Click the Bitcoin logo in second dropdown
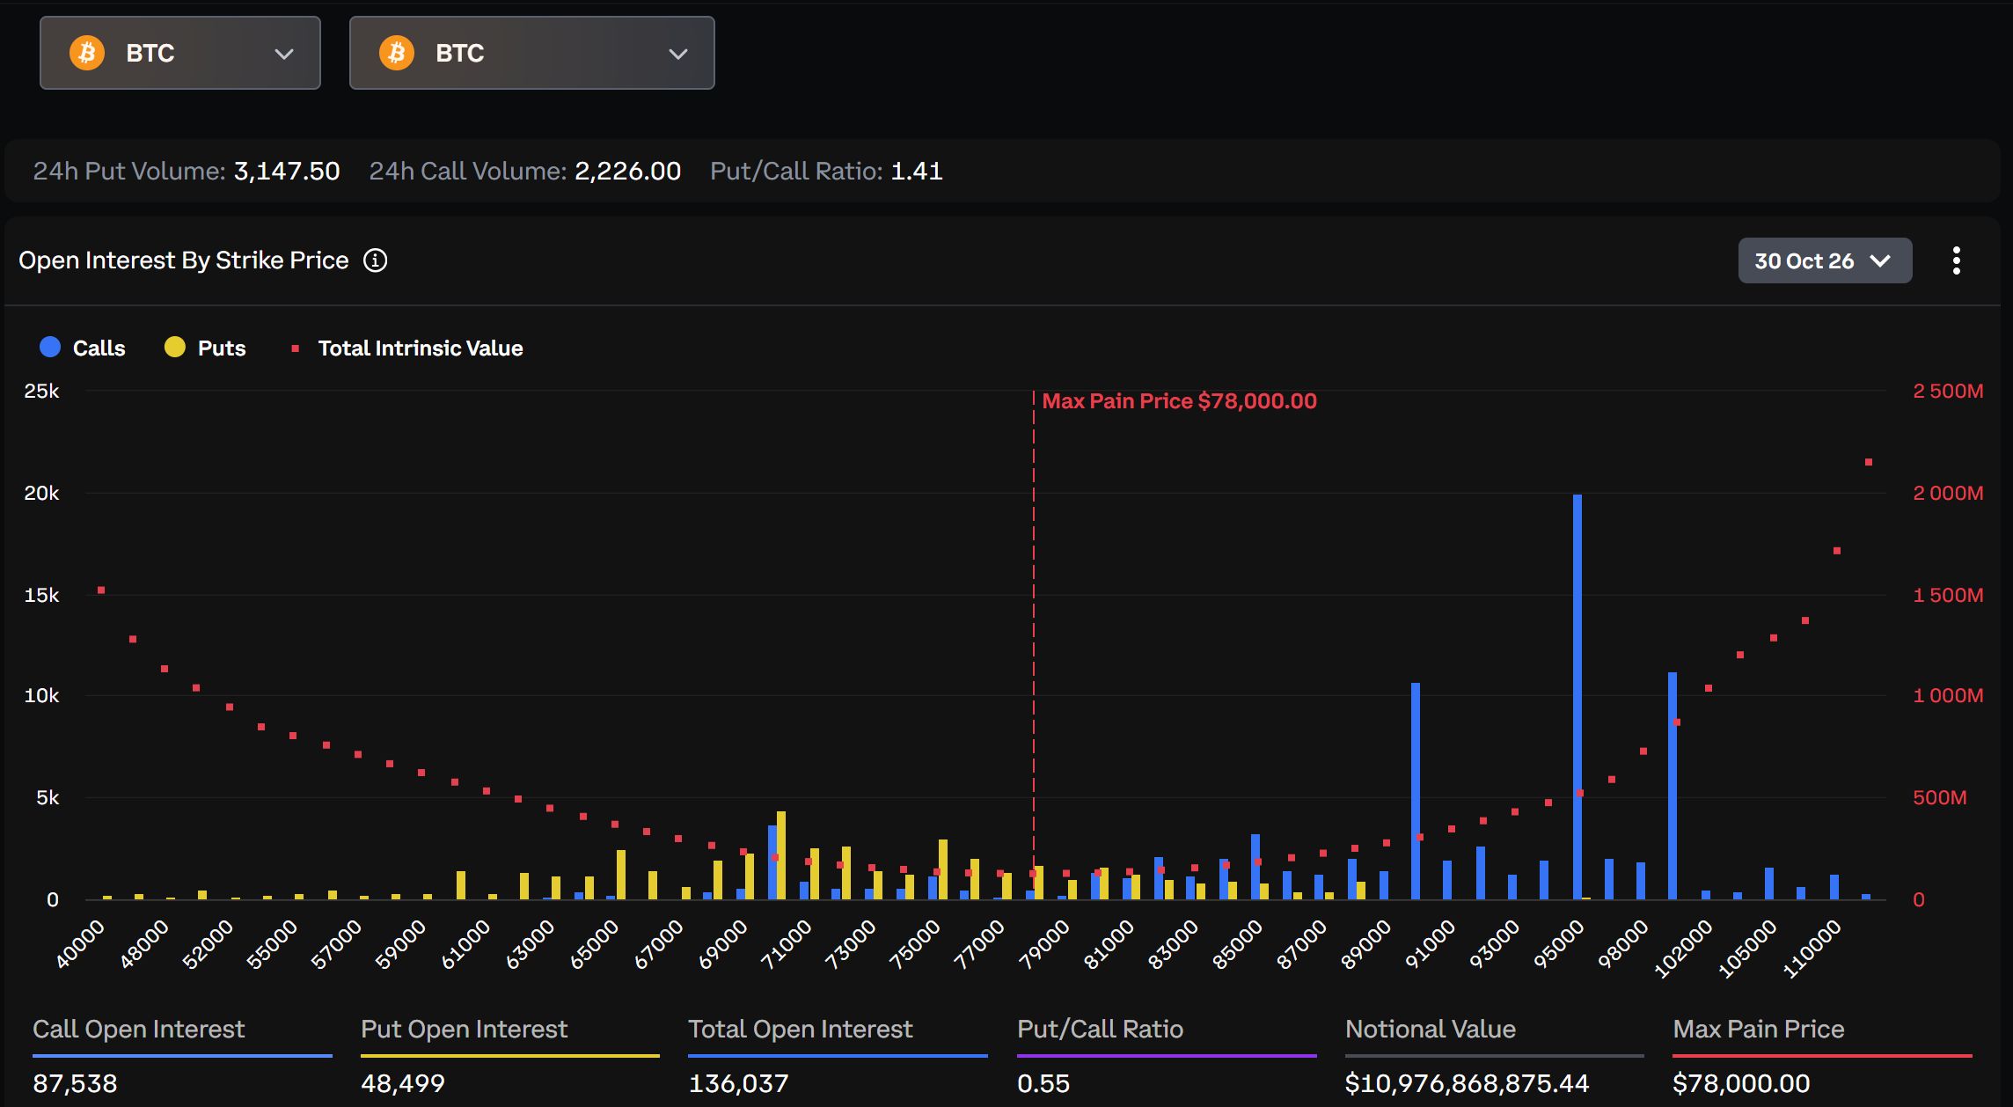2013x1107 pixels. (397, 53)
